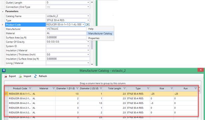Click the Insulation Surface Area value field
This screenshot has height=120, width=205.
(68, 59)
